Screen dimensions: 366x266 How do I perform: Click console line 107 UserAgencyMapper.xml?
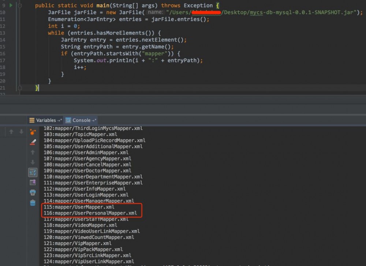tap(87, 159)
